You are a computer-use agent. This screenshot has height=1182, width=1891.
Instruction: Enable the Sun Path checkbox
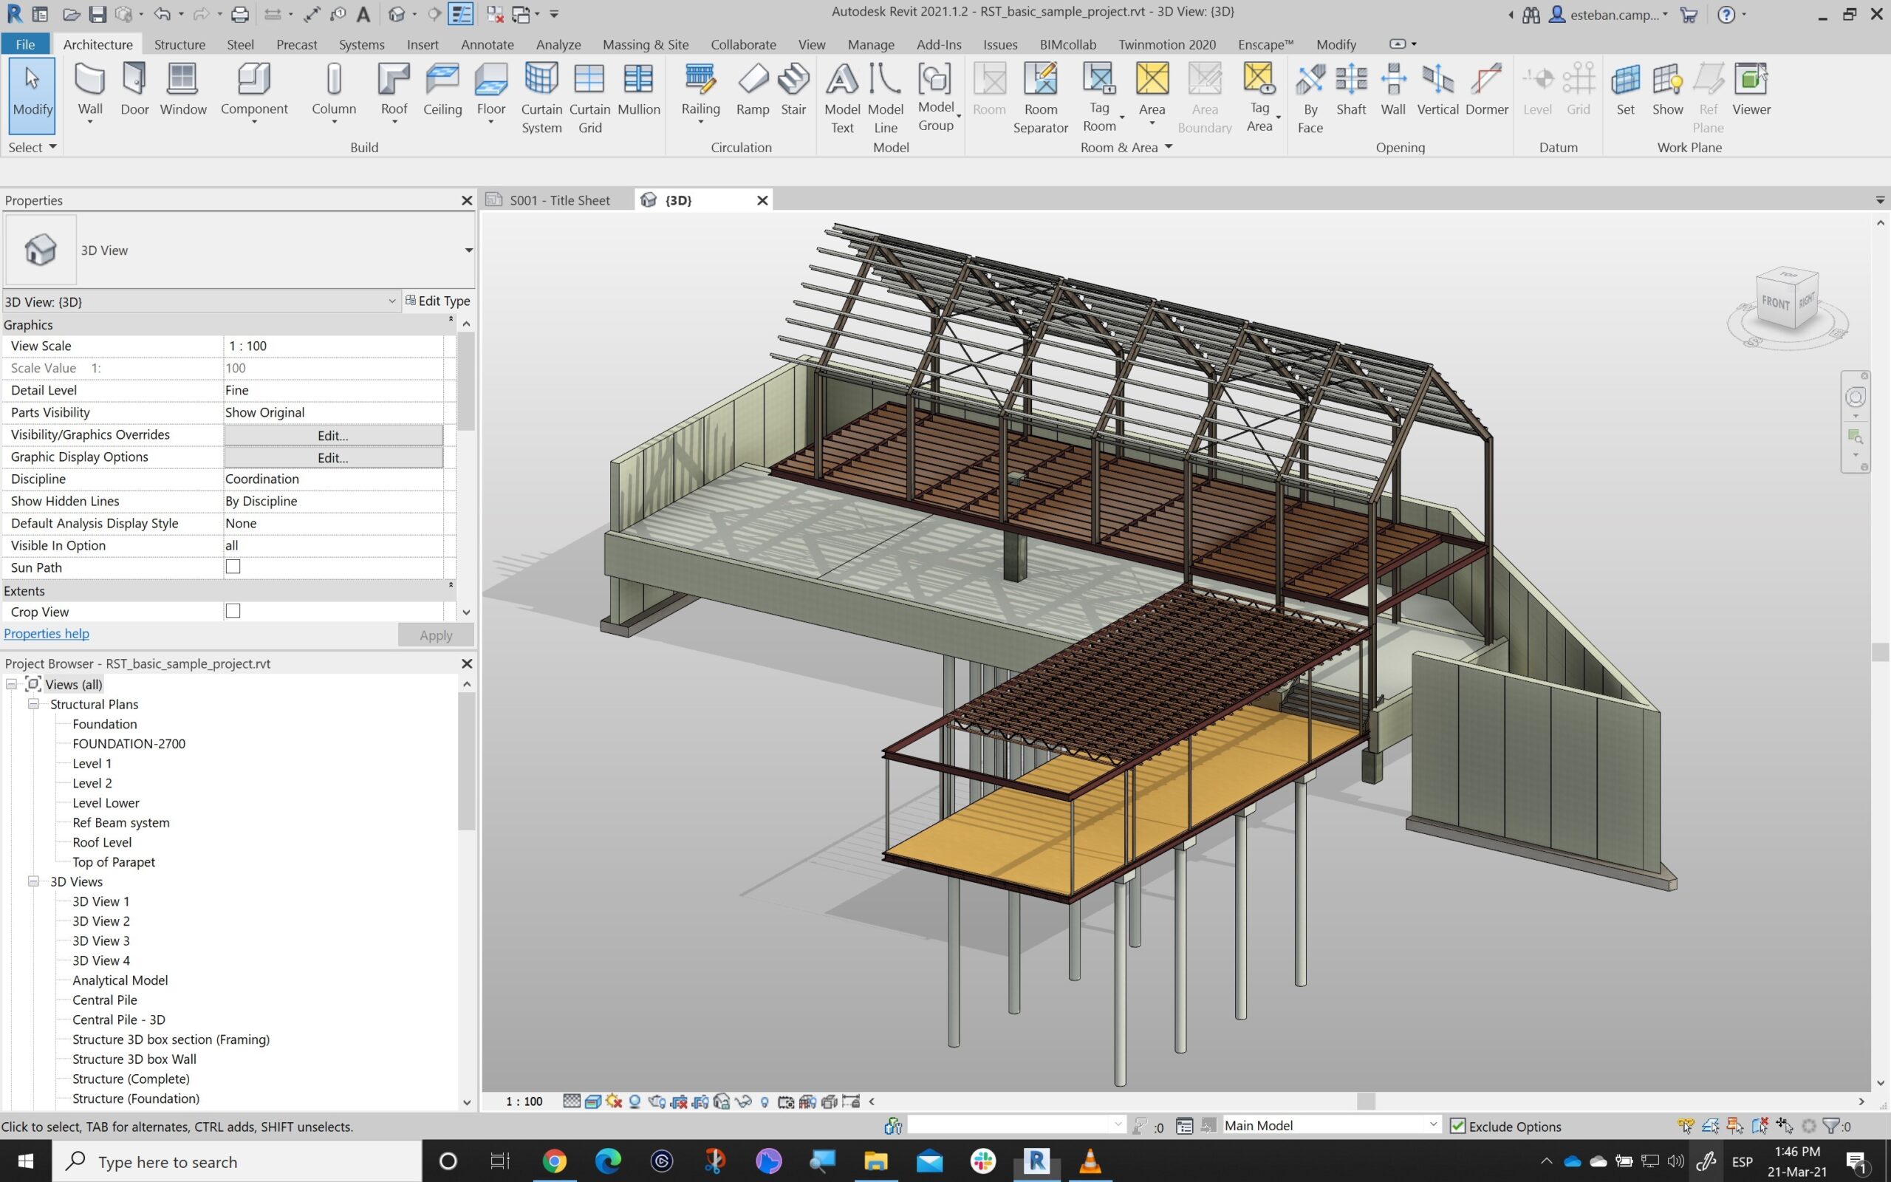pyautogui.click(x=233, y=567)
